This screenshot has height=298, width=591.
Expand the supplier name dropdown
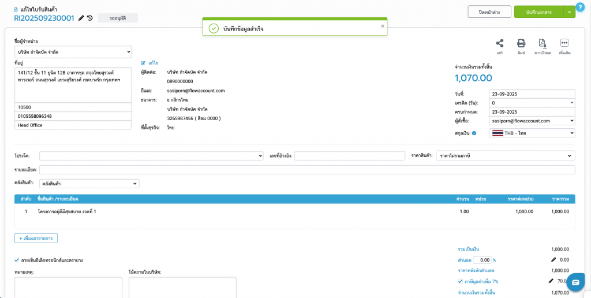click(x=73, y=53)
